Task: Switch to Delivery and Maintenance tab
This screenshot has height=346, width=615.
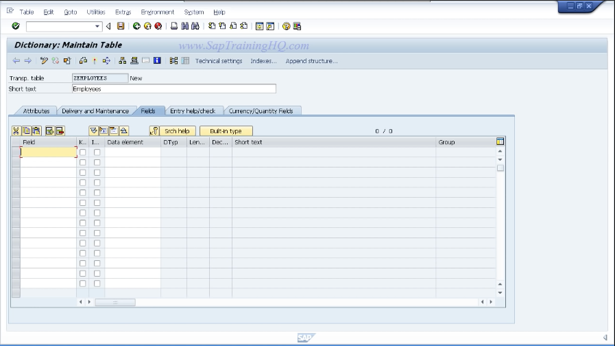Action: [95, 111]
